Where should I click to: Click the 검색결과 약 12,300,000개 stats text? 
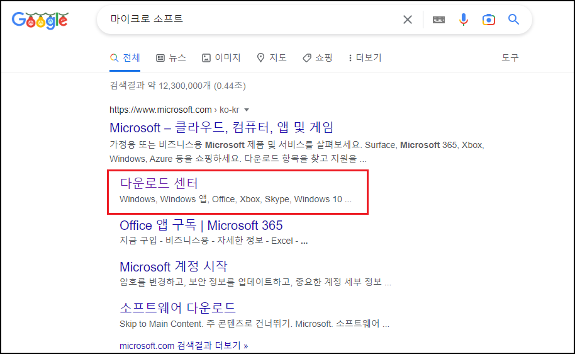tap(177, 86)
